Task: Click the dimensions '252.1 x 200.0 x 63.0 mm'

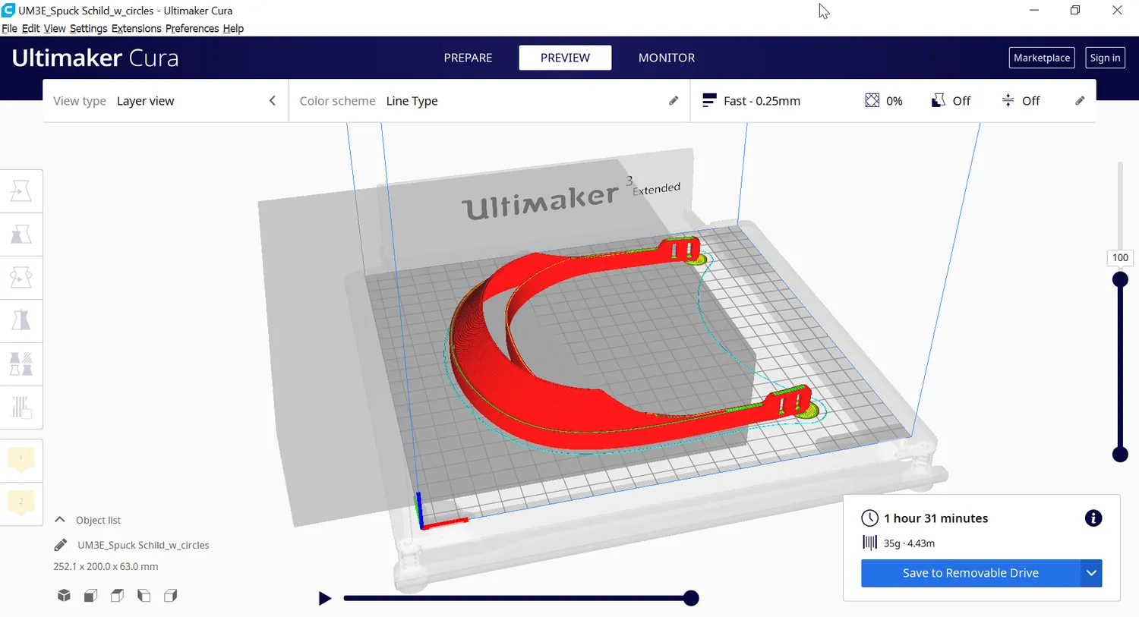Action: coord(106,566)
